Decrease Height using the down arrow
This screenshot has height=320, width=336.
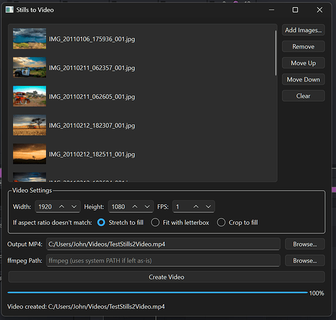click(x=147, y=207)
